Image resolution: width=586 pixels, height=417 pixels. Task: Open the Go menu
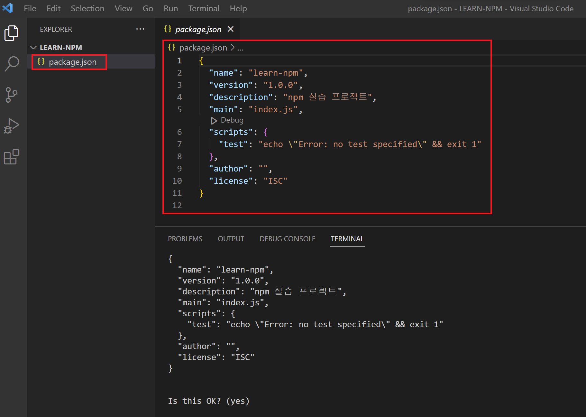coord(148,8)
